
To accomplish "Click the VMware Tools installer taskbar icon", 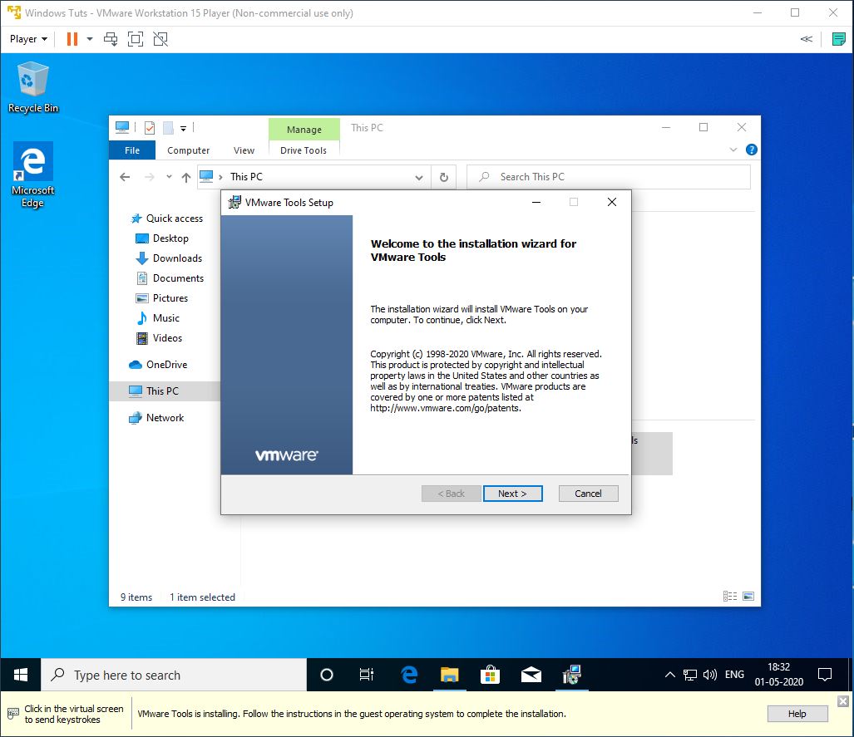I will point(572,675).
